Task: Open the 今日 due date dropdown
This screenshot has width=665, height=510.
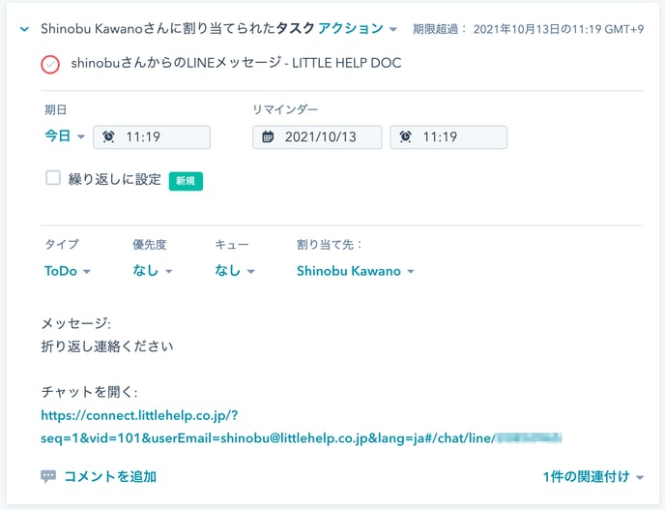Action: pos(65,137)
